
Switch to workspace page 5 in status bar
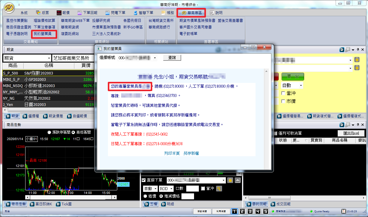(x=265, y=211)
